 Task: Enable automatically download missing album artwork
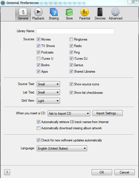coord(38,128)
